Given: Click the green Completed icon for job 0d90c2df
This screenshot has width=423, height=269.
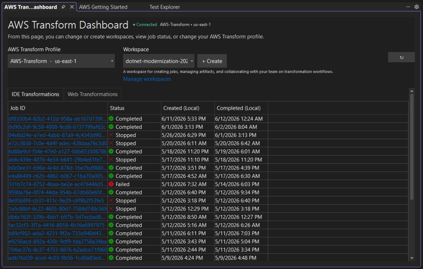Looking at the screenshot, I should point(111,127).
